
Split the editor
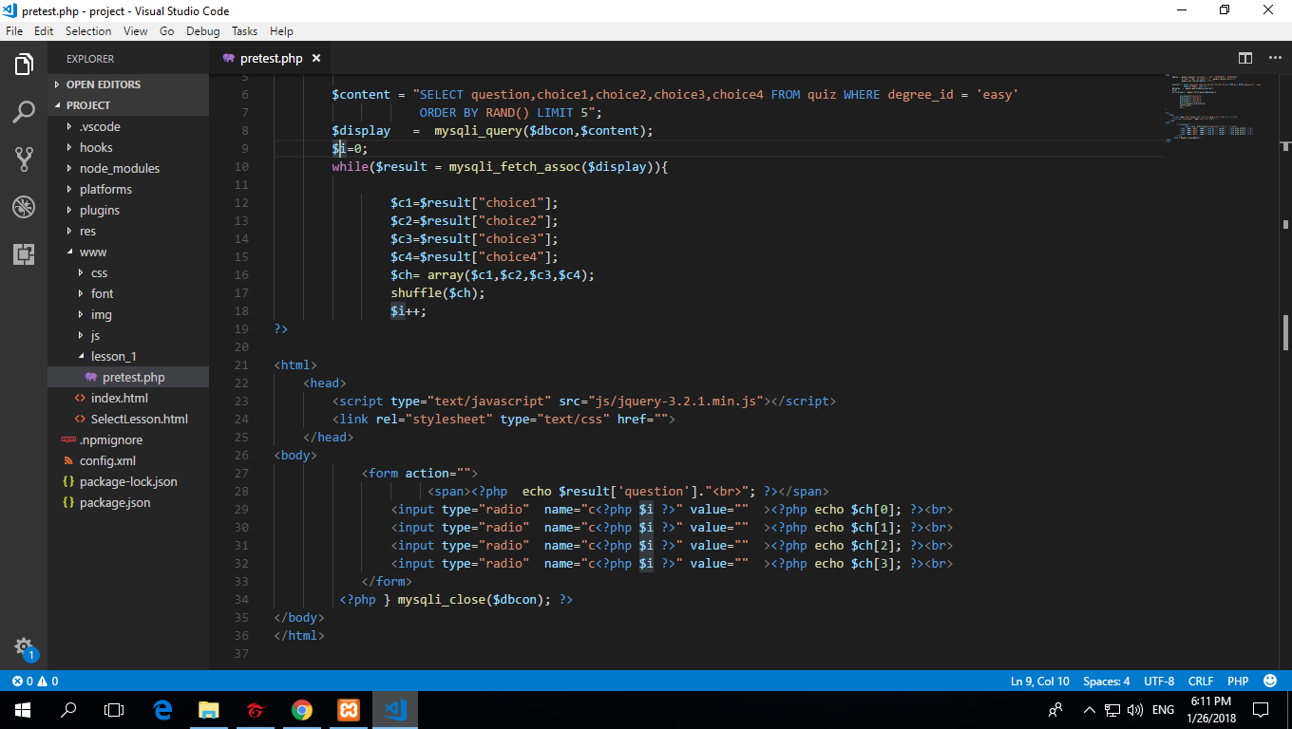tap(1245, 58)
